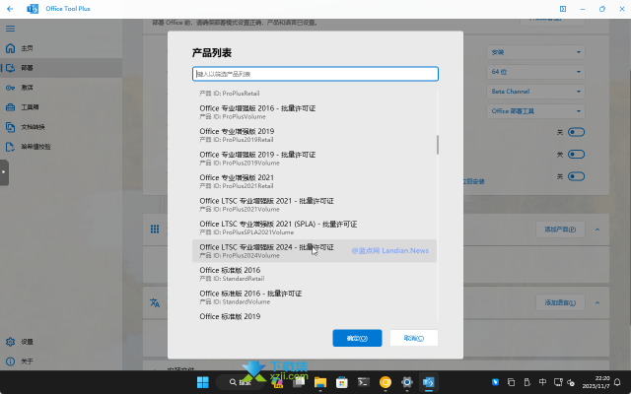Select Office 标准版 2019 entry
This screenshot has width=631, height=394.
(315, 315)
